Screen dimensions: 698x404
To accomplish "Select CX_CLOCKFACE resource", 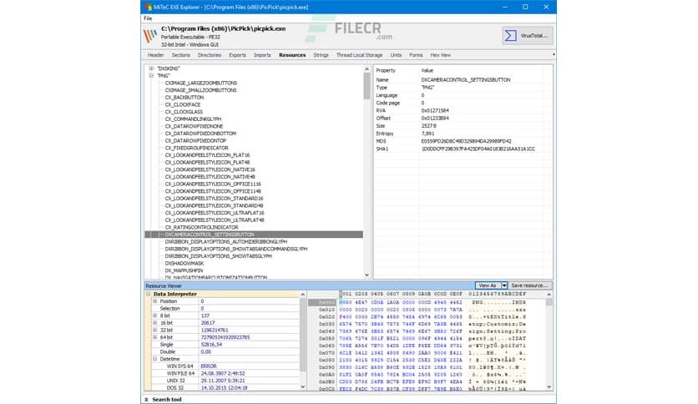I will (x=183, y=104).
